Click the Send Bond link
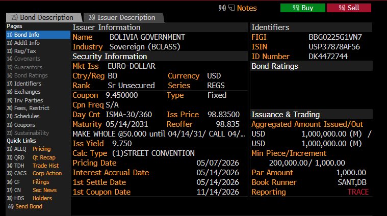The image size is (387, 216). click(x=25, y=206)
